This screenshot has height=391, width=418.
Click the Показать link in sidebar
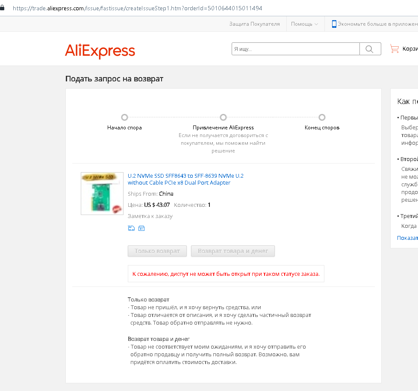pyautogui.click(x=407, y=238)
